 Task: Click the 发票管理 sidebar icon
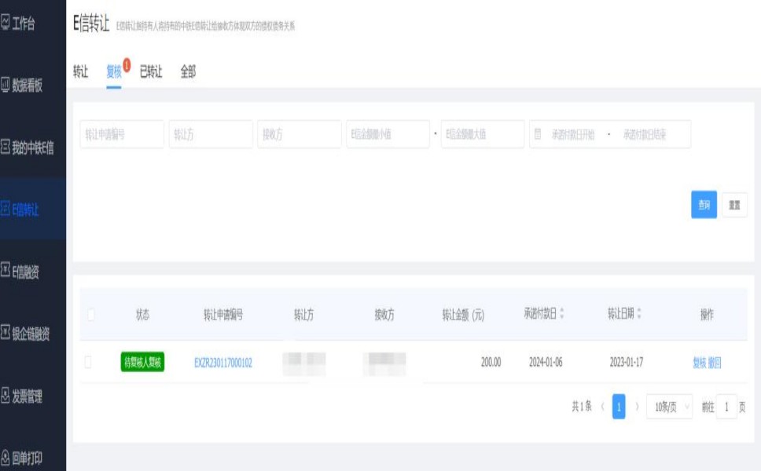(x=6, y=396)
